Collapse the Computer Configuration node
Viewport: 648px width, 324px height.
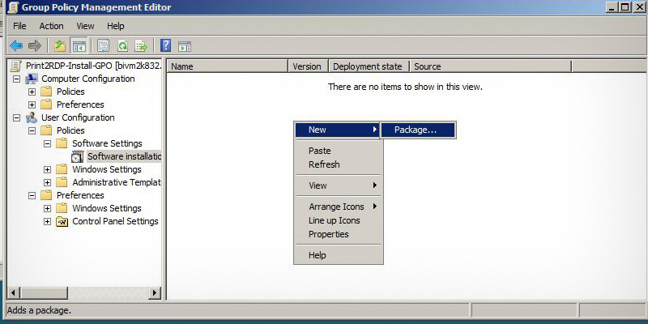point(17,79)
